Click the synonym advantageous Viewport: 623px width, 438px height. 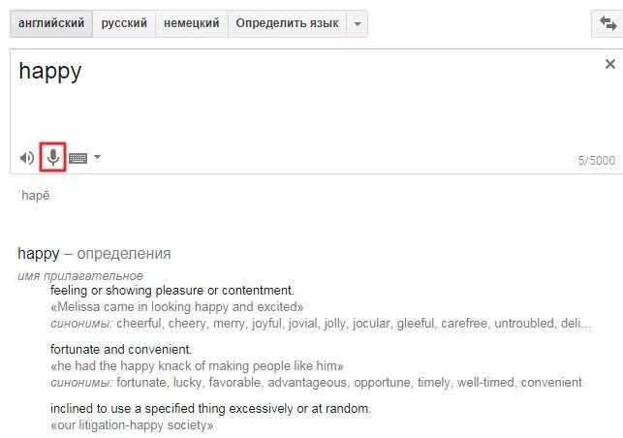tap(307, 383)
